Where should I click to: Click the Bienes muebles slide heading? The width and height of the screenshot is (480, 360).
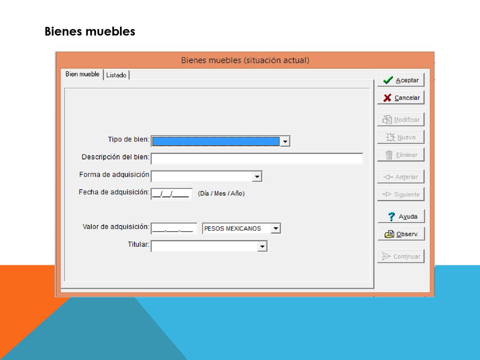(90, 31)
